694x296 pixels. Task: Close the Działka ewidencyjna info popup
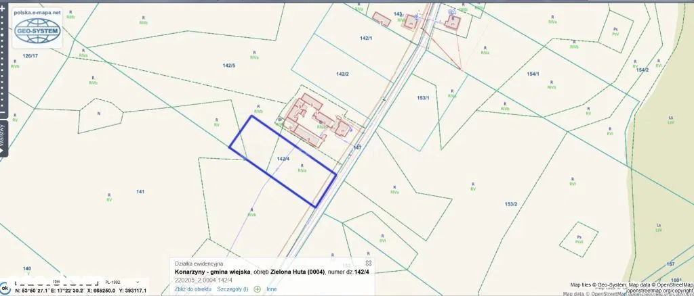tap(369, 263)
